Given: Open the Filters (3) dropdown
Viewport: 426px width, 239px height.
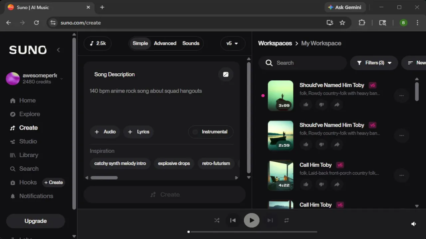Looking at the screenshot, I should point(374,63).
